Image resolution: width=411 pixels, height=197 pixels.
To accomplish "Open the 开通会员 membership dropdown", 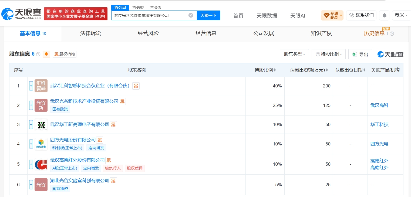I will [332, 15].
